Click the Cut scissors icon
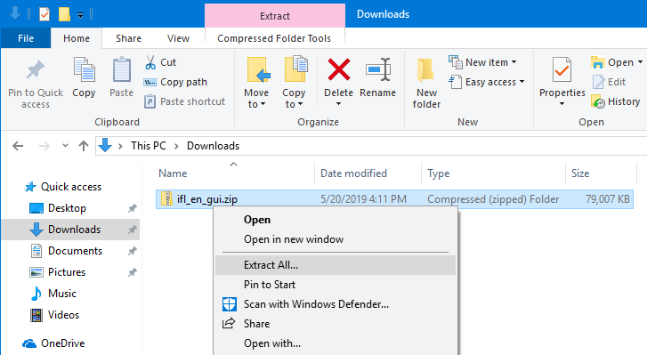 [150, 62]
